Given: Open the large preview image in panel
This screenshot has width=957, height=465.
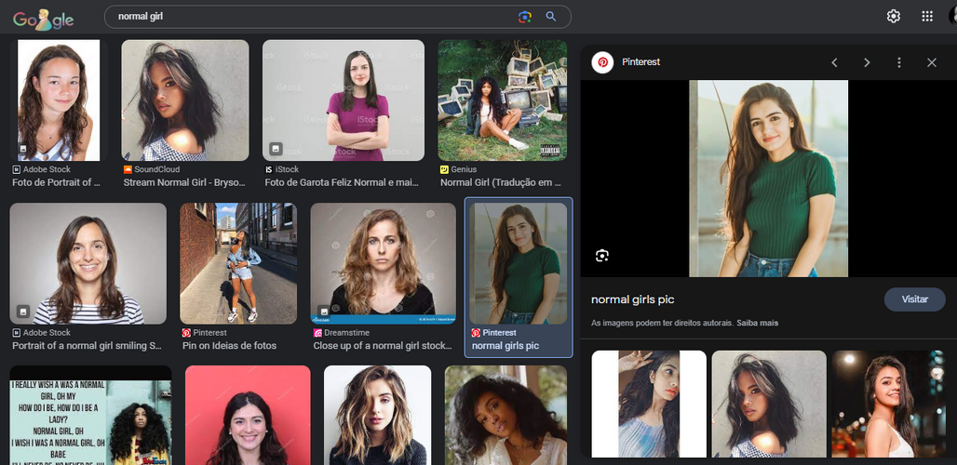Looking at the screenshot, I should click(x=768, y=179).
